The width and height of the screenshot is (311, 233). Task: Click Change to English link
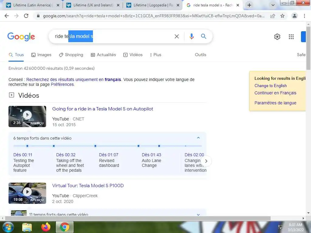(271, 86)
